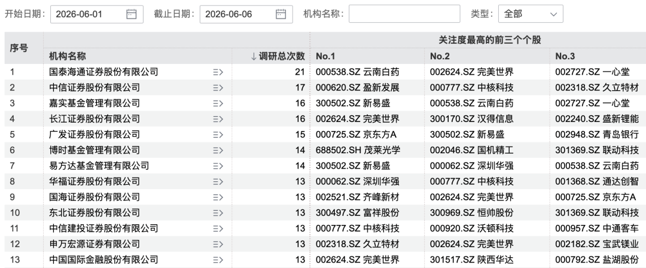Open detail icon for 申万宏源证券有限公司
Screen dimensions: 646x268
pyautogui.click(x=218, y=245)
